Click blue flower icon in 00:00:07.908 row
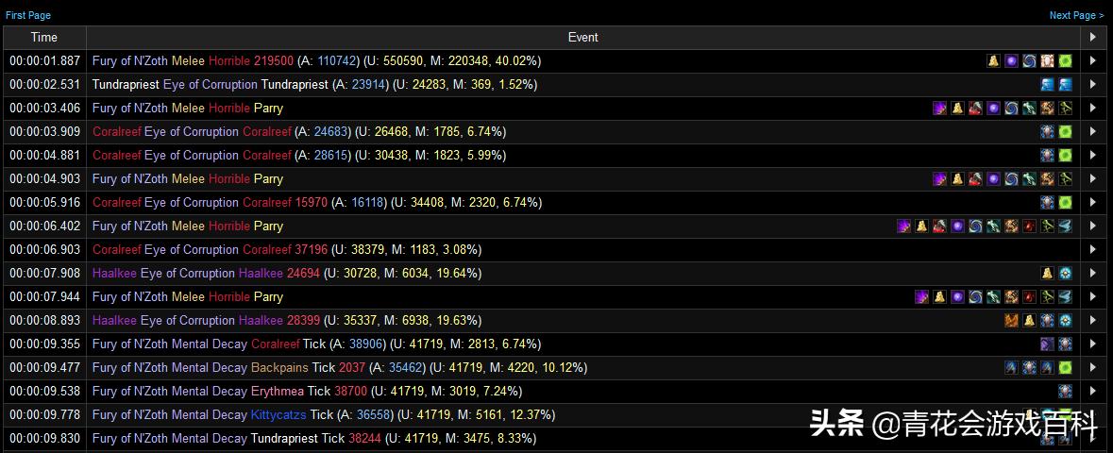The height and width of the screenshot is (453, 1113). coord(1066,273)
